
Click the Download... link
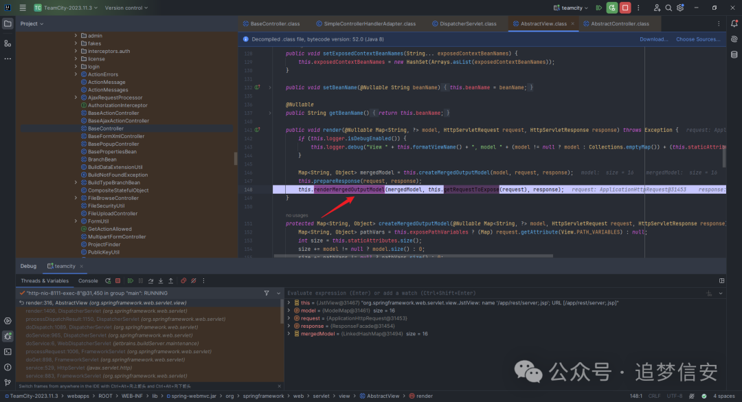pyautogui.click(x=653, y=39)
